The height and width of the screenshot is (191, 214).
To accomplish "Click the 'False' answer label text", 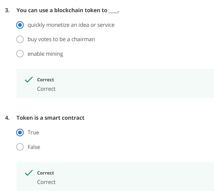I will pyautogui.click(x=34, y=147).
